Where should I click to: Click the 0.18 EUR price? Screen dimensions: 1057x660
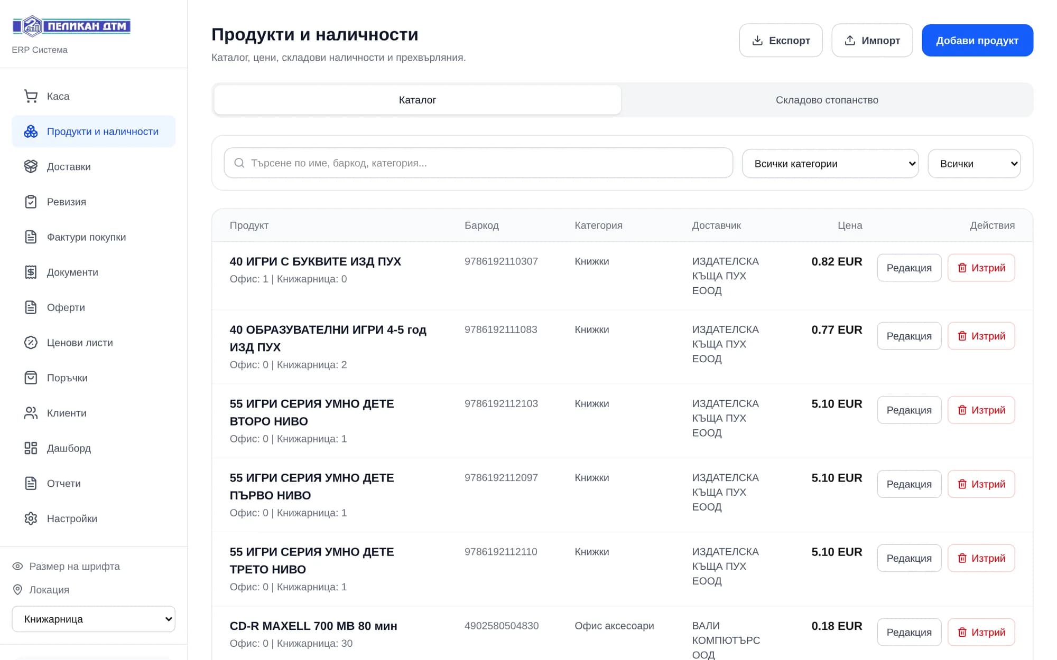837,626
